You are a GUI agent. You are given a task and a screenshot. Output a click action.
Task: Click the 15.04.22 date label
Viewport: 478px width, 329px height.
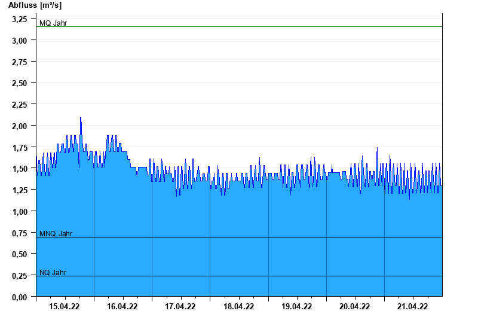pos(65,307)
